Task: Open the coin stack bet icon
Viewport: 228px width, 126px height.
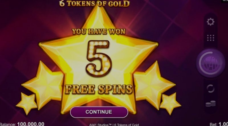Action: (x=211, y=104)
